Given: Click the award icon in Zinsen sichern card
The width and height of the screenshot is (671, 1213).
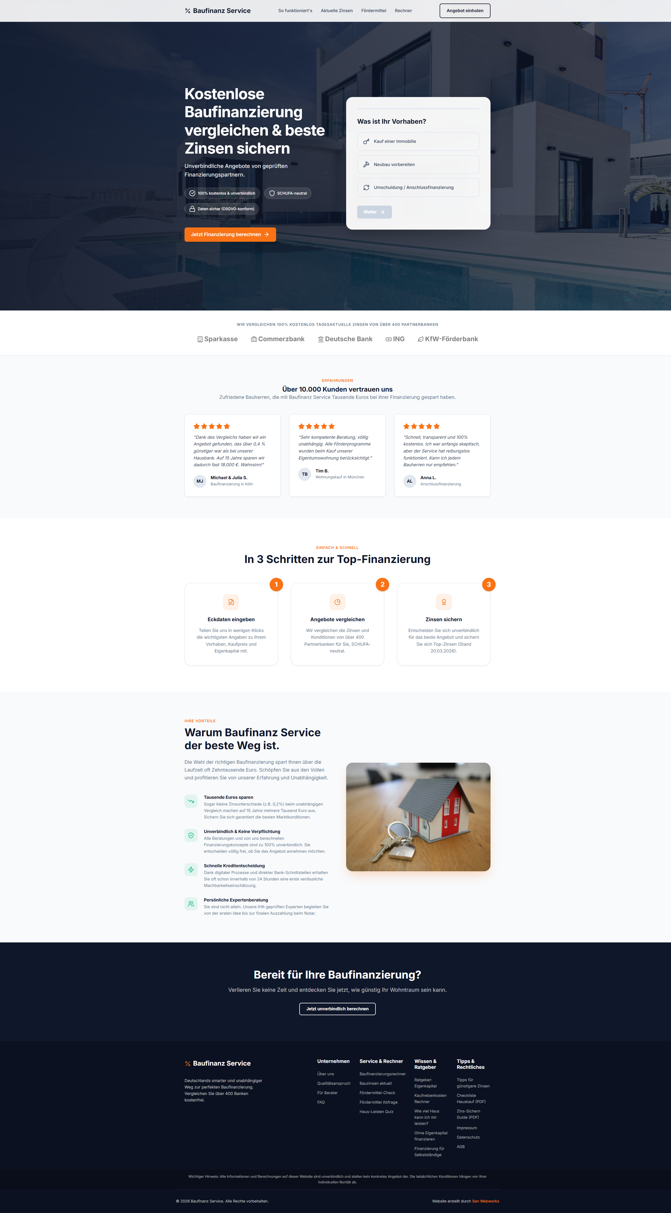Looking at the screenshot, I should 444,602.
